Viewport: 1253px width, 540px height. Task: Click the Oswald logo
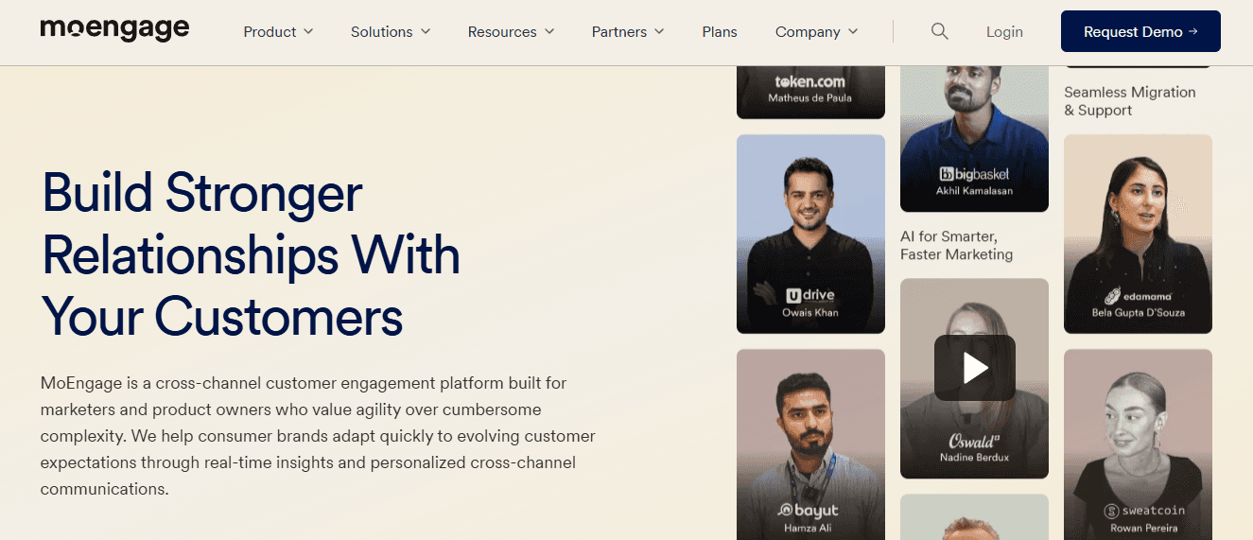click(x=974, y=441)
